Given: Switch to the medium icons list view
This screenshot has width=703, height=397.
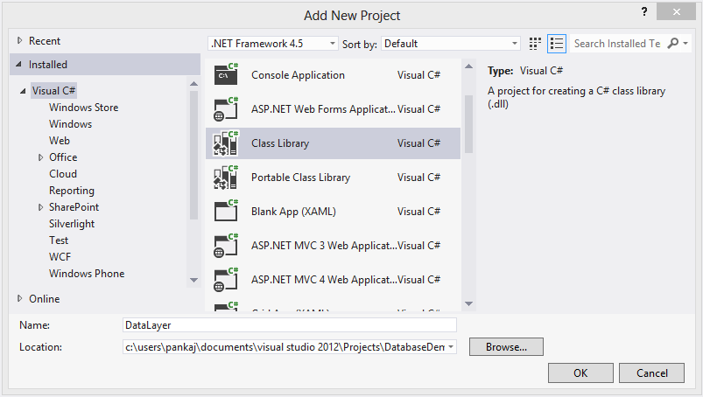Looking at the screenshot, I should tap(557, 44).
